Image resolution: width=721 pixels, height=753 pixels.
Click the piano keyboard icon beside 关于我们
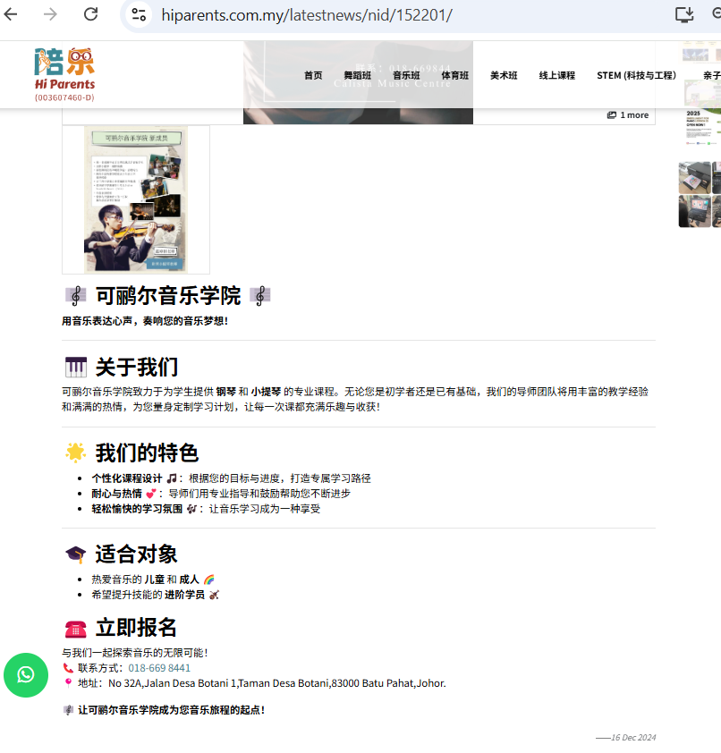pyautogui.click(x=76, y=368)
